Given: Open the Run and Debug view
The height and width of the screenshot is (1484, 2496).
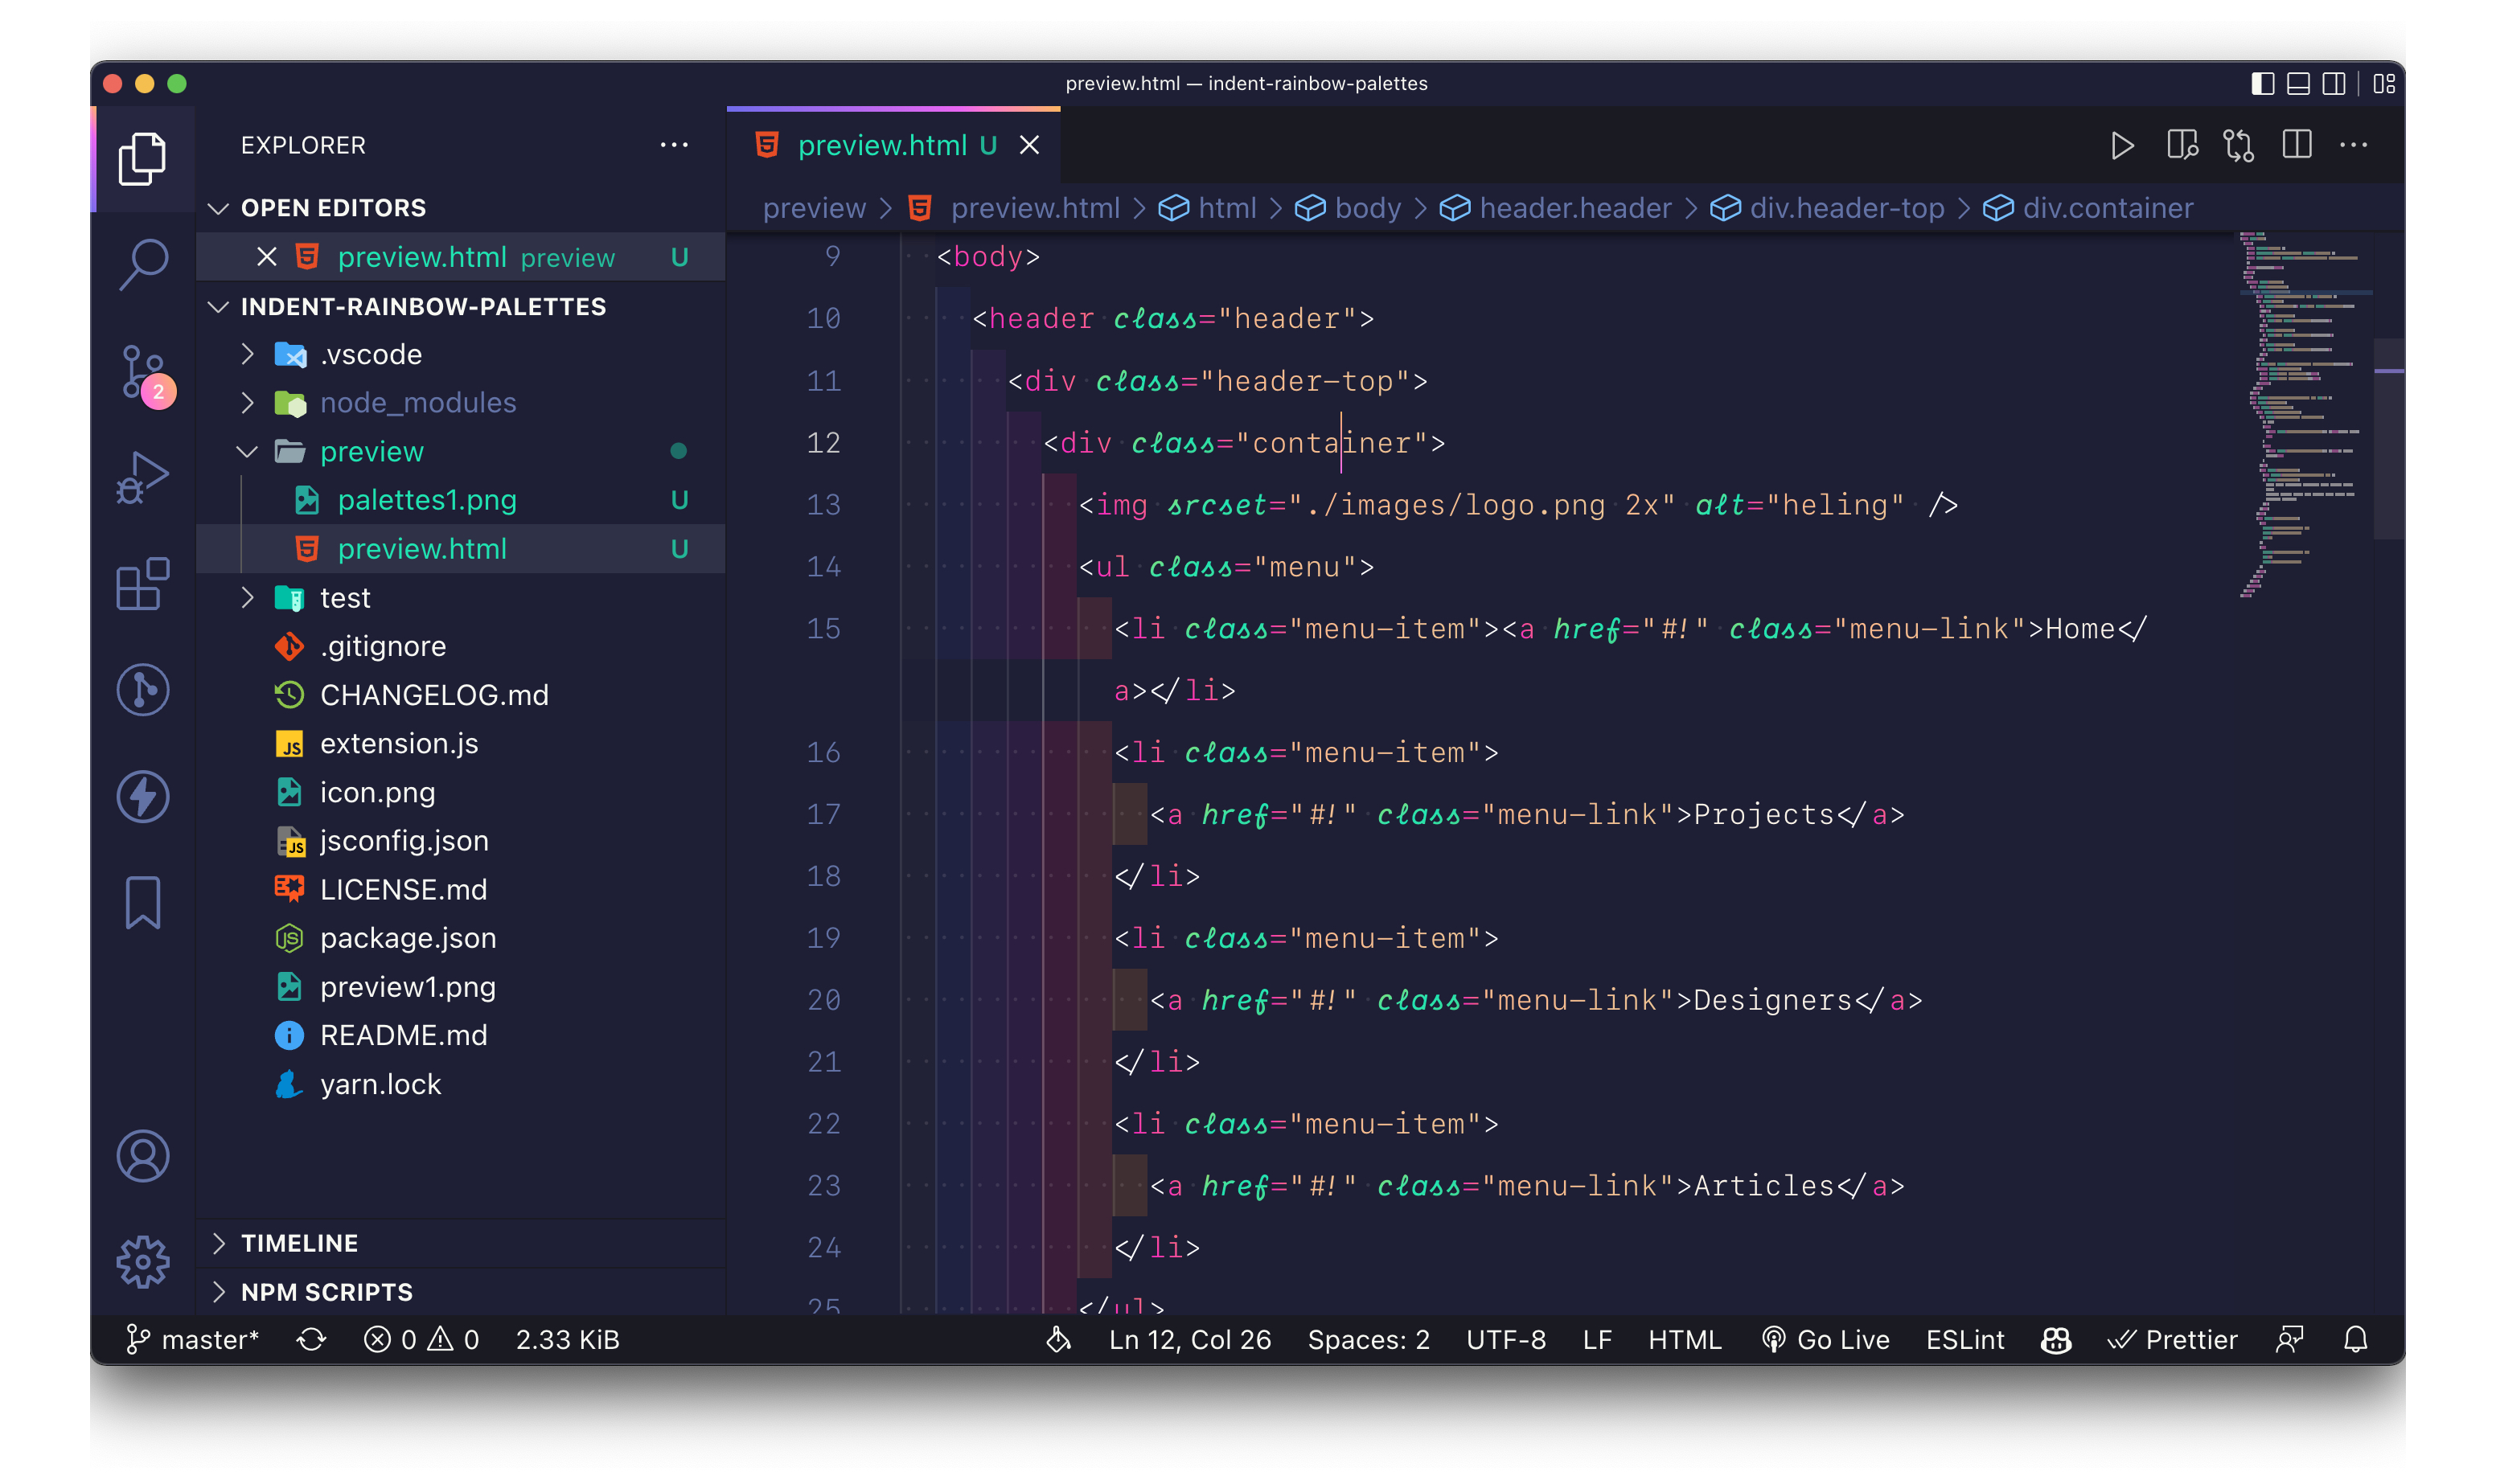Looking at the screenshot, I should click(x=143, y=477).
